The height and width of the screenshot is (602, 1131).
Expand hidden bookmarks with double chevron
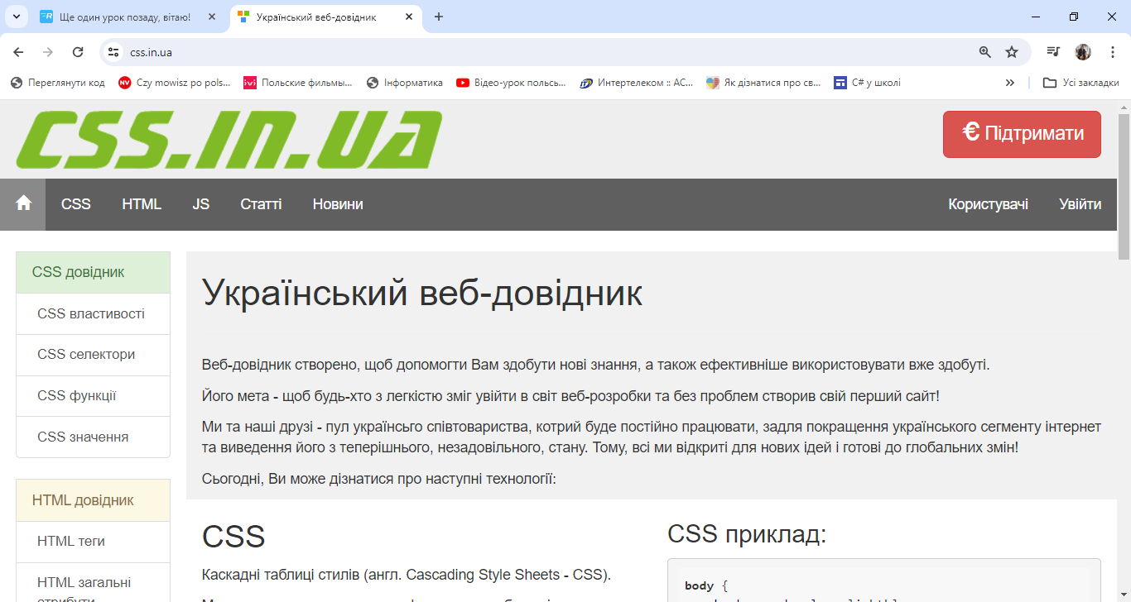1010,83
